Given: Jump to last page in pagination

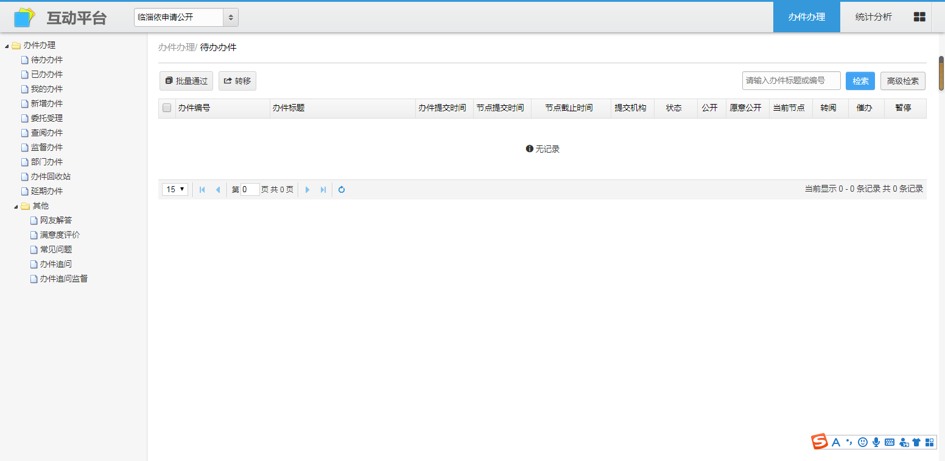Looking at the screenshot, I should pyautogui.click(x=323, y=190).
